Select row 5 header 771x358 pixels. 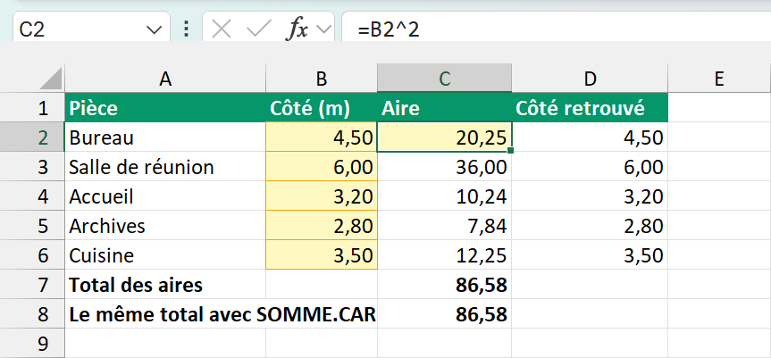(32, 225)
